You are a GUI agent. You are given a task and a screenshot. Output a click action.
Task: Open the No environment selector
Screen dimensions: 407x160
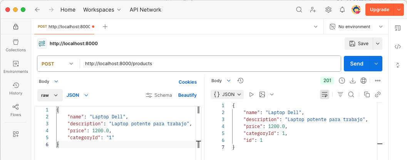tap(356, 27)
